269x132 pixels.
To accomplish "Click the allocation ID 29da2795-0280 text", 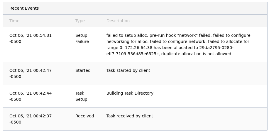I will pos(216,48).
